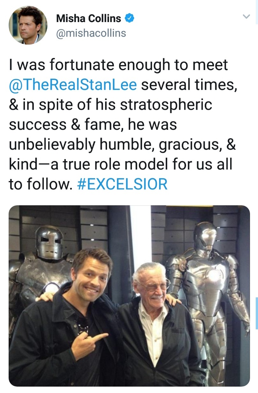The height and width of the screenshot is (393, 258).
Task: Click the blue scroll indicator at right edge
Action: pyautogui.click(x=256, y=313)
